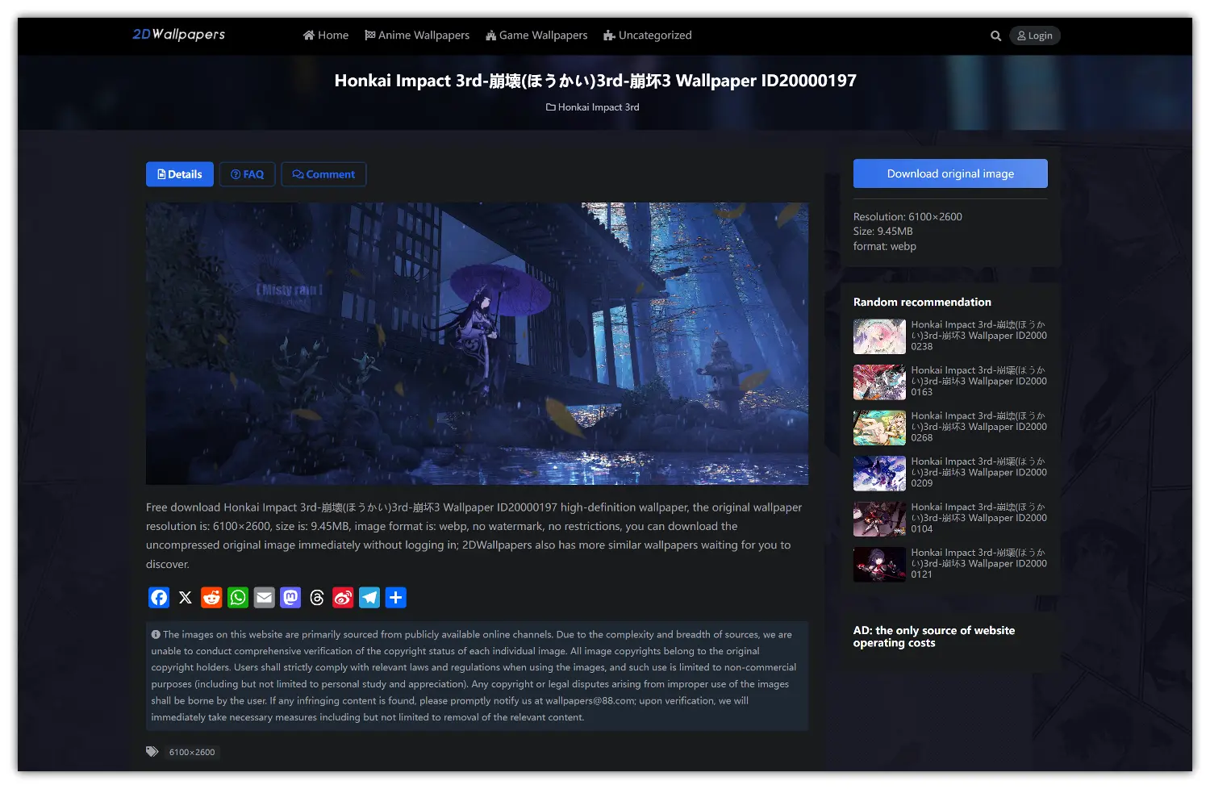Open thumbnail for wallpaper ID20000104
The width and height of the screenshot is (1210, 789).
(879, 519)
